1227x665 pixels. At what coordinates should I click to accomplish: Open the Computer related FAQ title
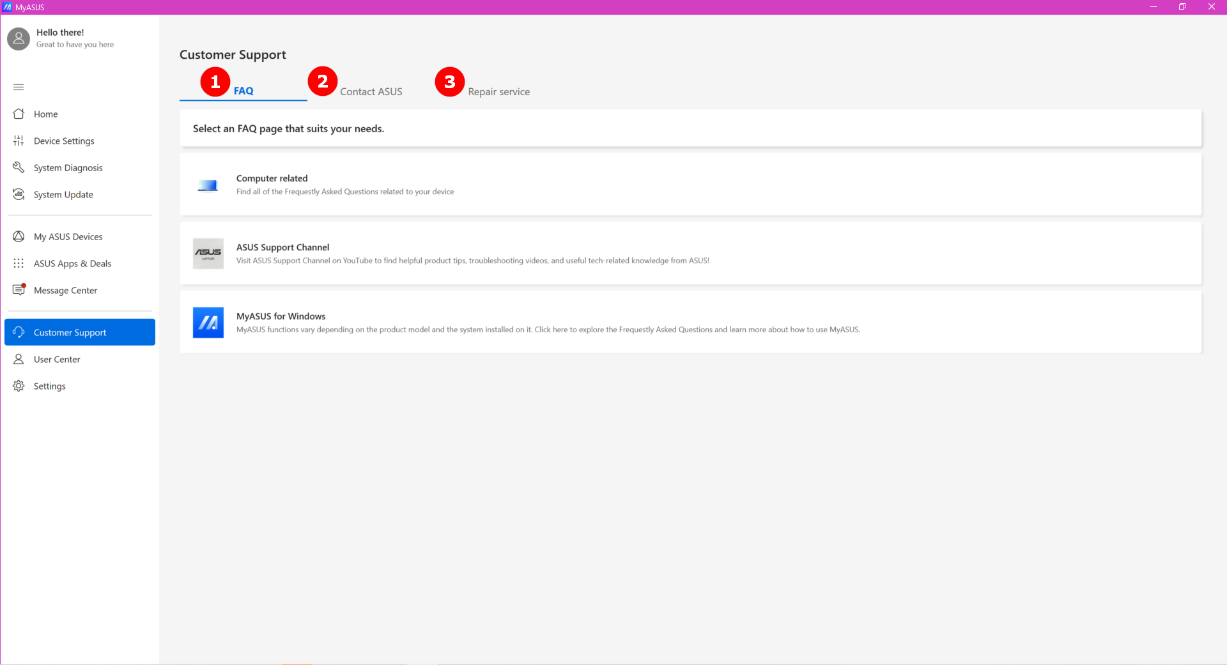[272, 178]
